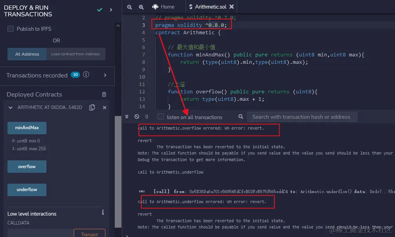
Task: Toggle listen on all transactions checkbox
Action: click(x=161, y=116)
